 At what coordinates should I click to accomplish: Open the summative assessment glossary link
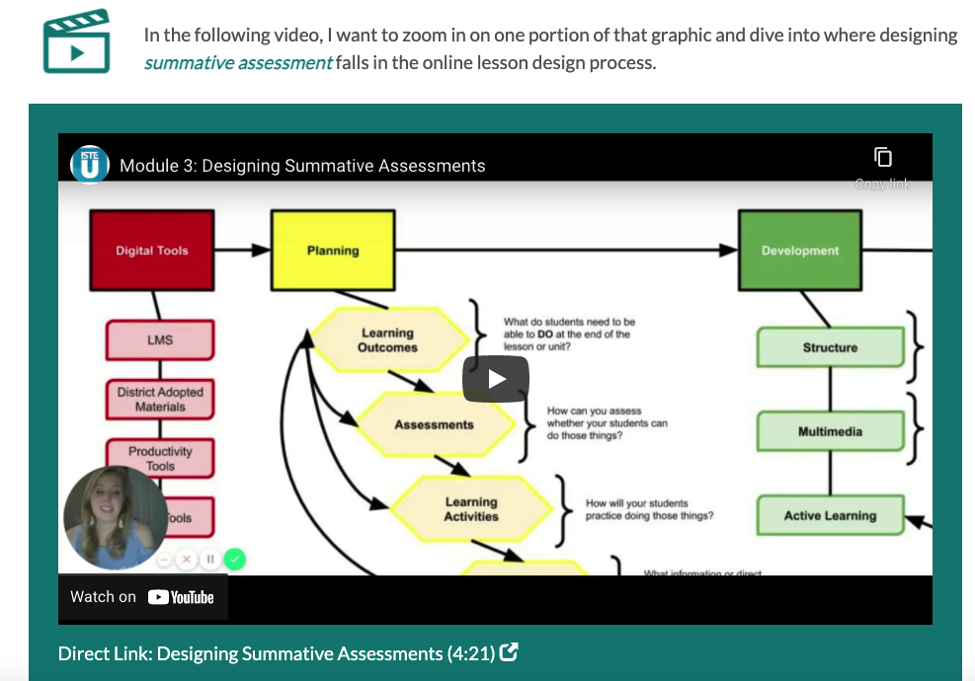(238, 63)
